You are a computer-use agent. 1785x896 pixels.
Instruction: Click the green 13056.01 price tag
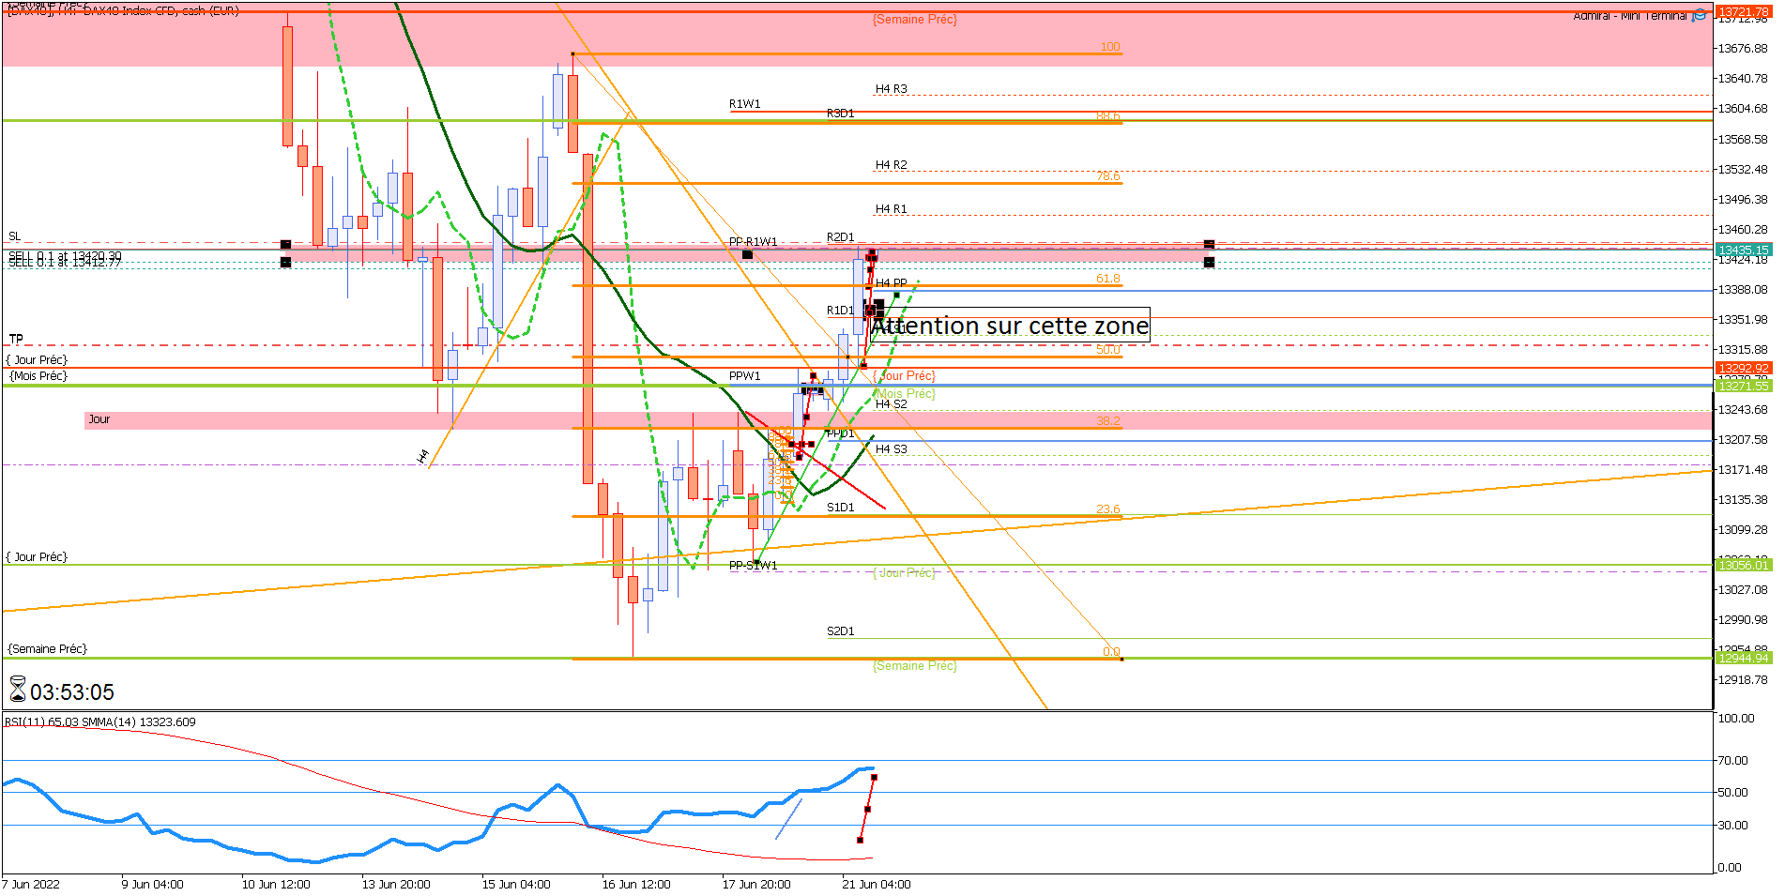pyautogui.click(x=1743, y=565)
